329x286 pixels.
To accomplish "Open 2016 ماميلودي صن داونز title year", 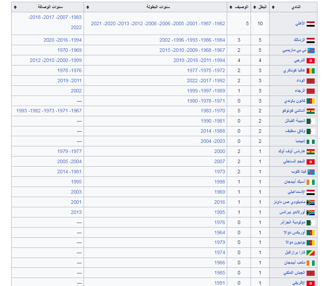I will click(x=220, y=202).
